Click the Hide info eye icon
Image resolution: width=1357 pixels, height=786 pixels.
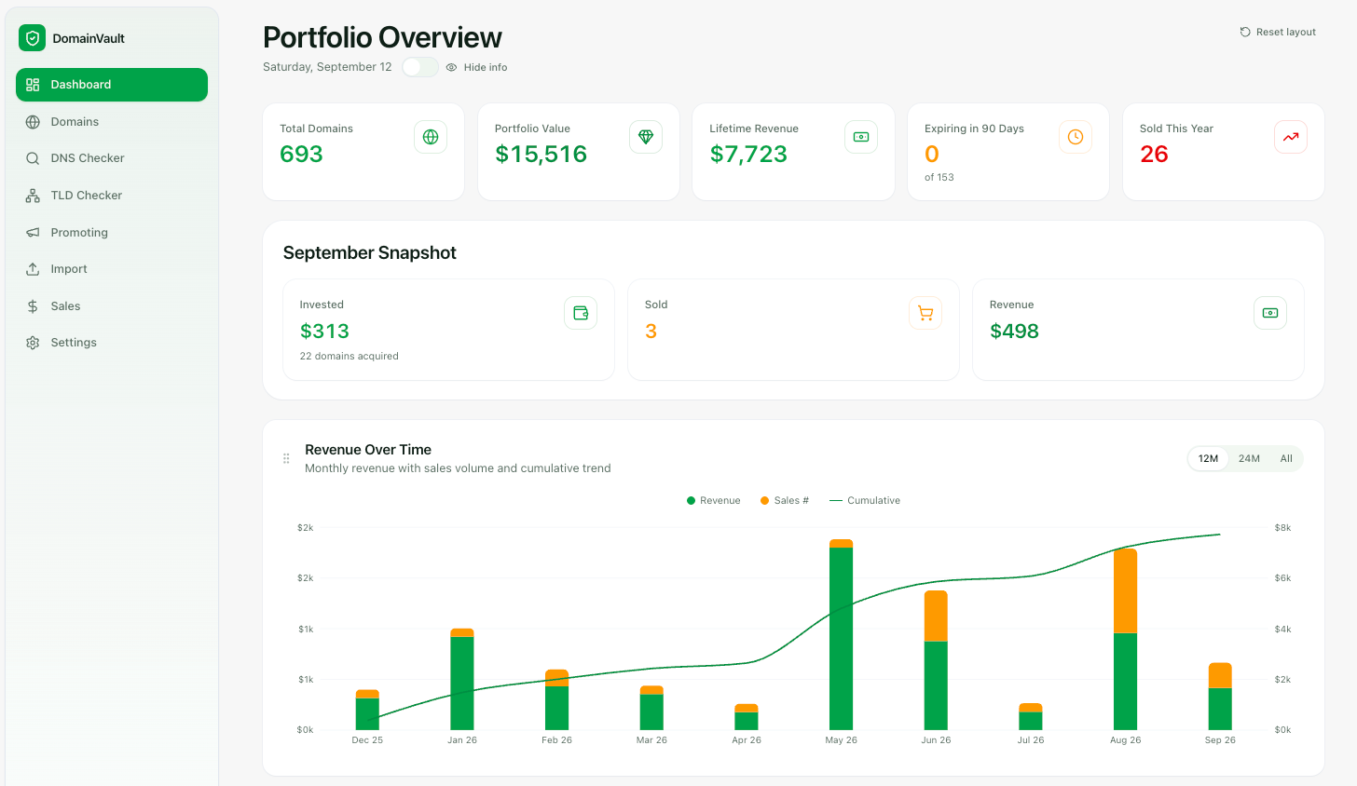pyautogui.click(x=451, y=67)
